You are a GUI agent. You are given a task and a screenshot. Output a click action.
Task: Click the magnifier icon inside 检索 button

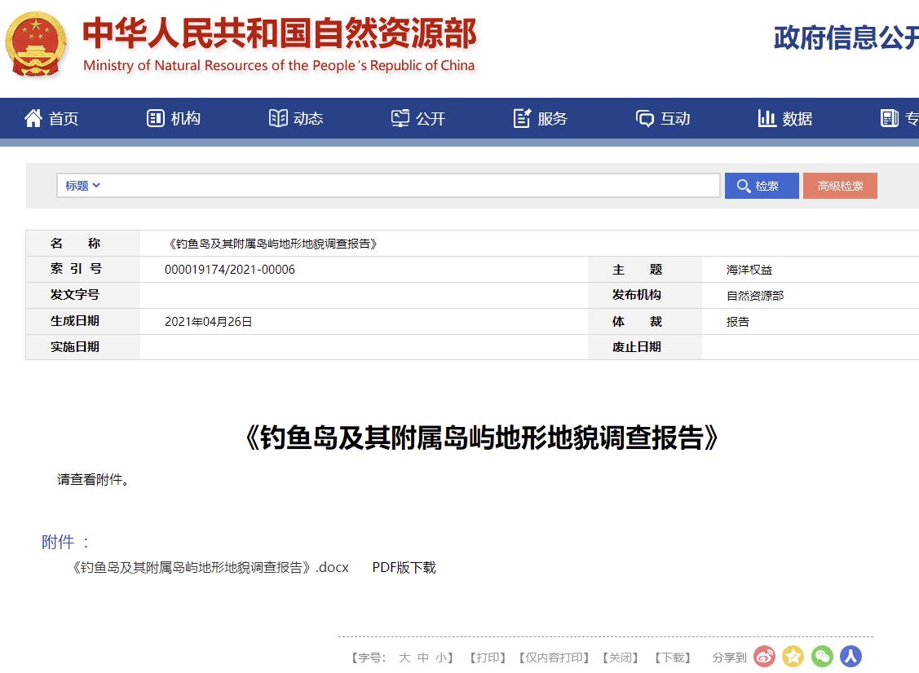coord(743,185)
